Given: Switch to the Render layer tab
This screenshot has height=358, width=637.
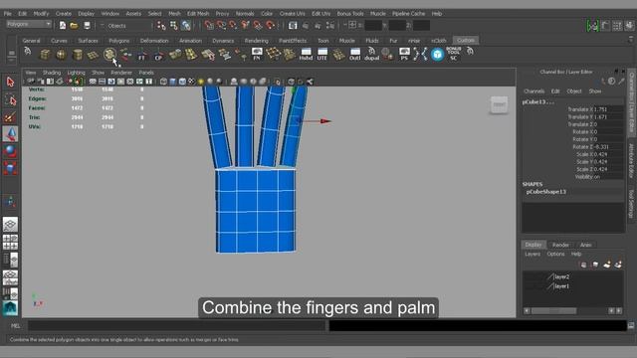Looking at the screenshot, I should 560,245.
